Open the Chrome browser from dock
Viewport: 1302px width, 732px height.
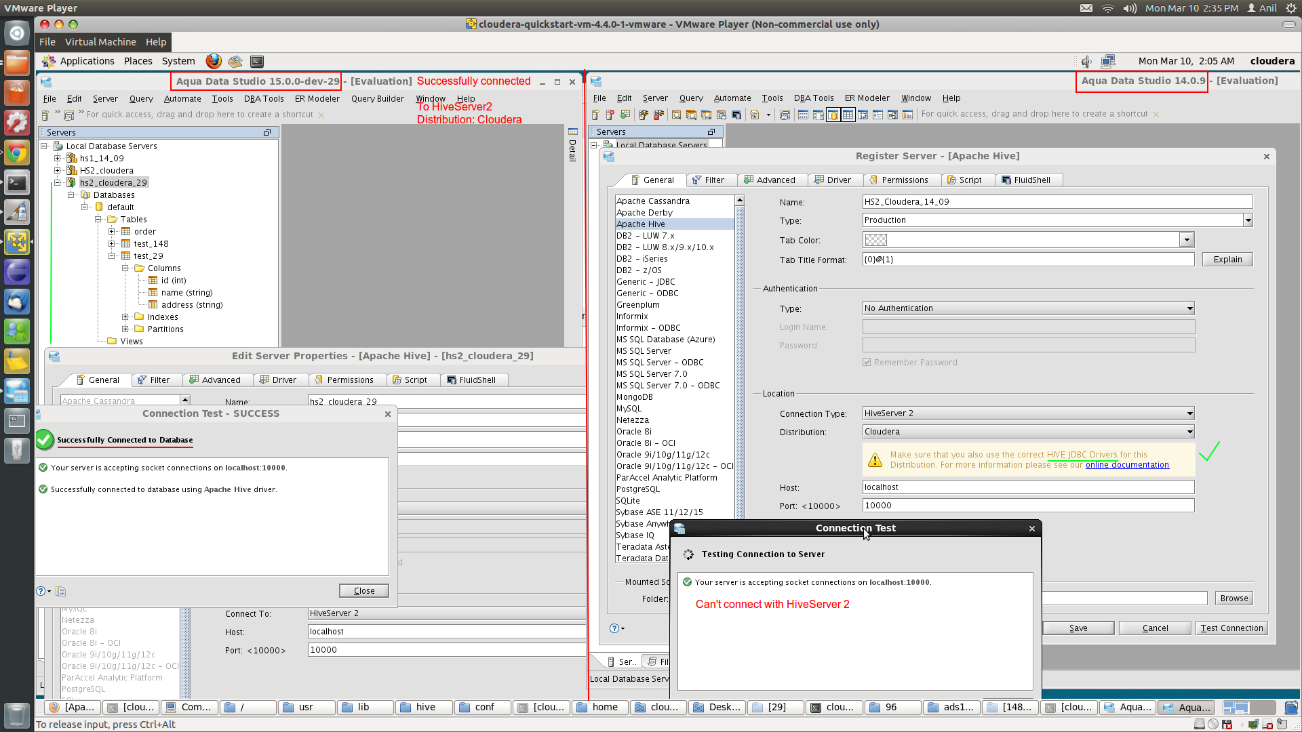[17, 152]
